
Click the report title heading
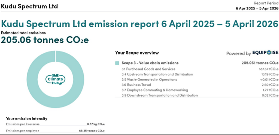(x=139, y=24)
